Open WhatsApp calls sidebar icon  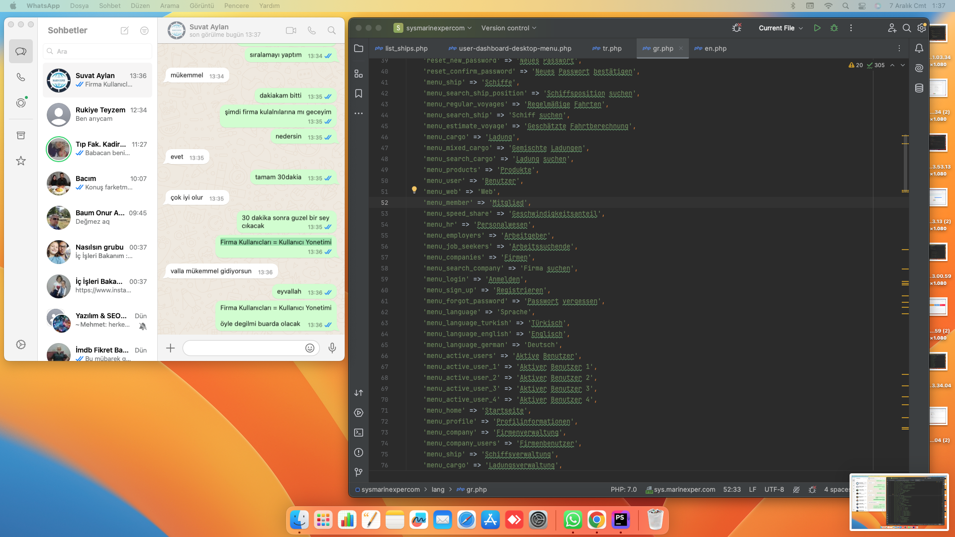click(x=21, y=77)
